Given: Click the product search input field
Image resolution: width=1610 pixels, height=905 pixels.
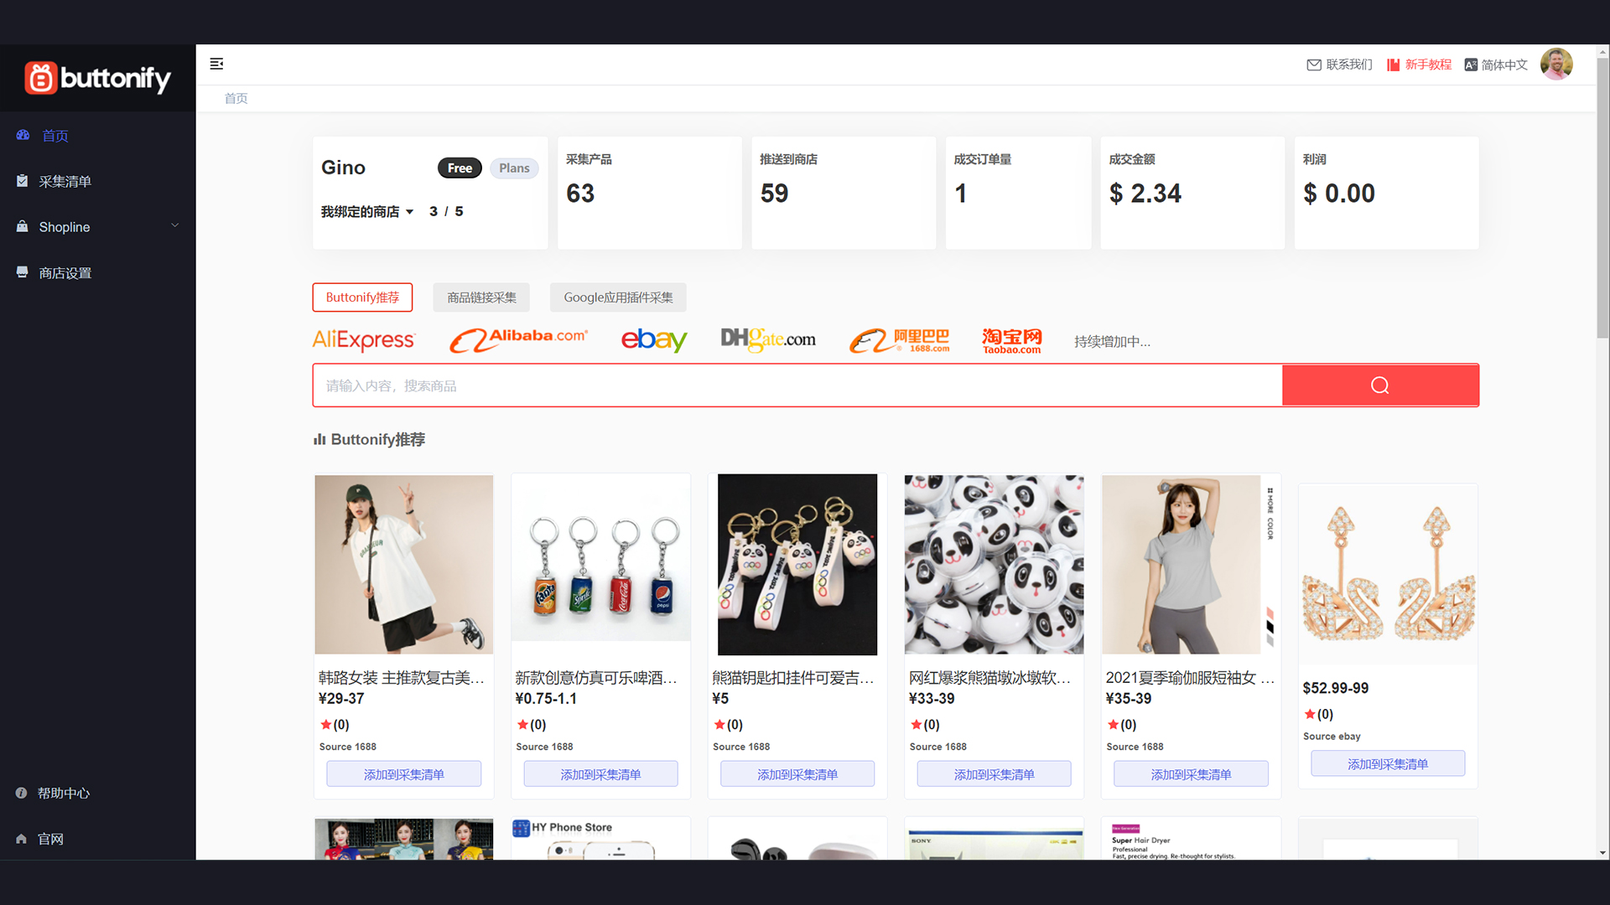Looking at the screenshot, I should [797, 385].
